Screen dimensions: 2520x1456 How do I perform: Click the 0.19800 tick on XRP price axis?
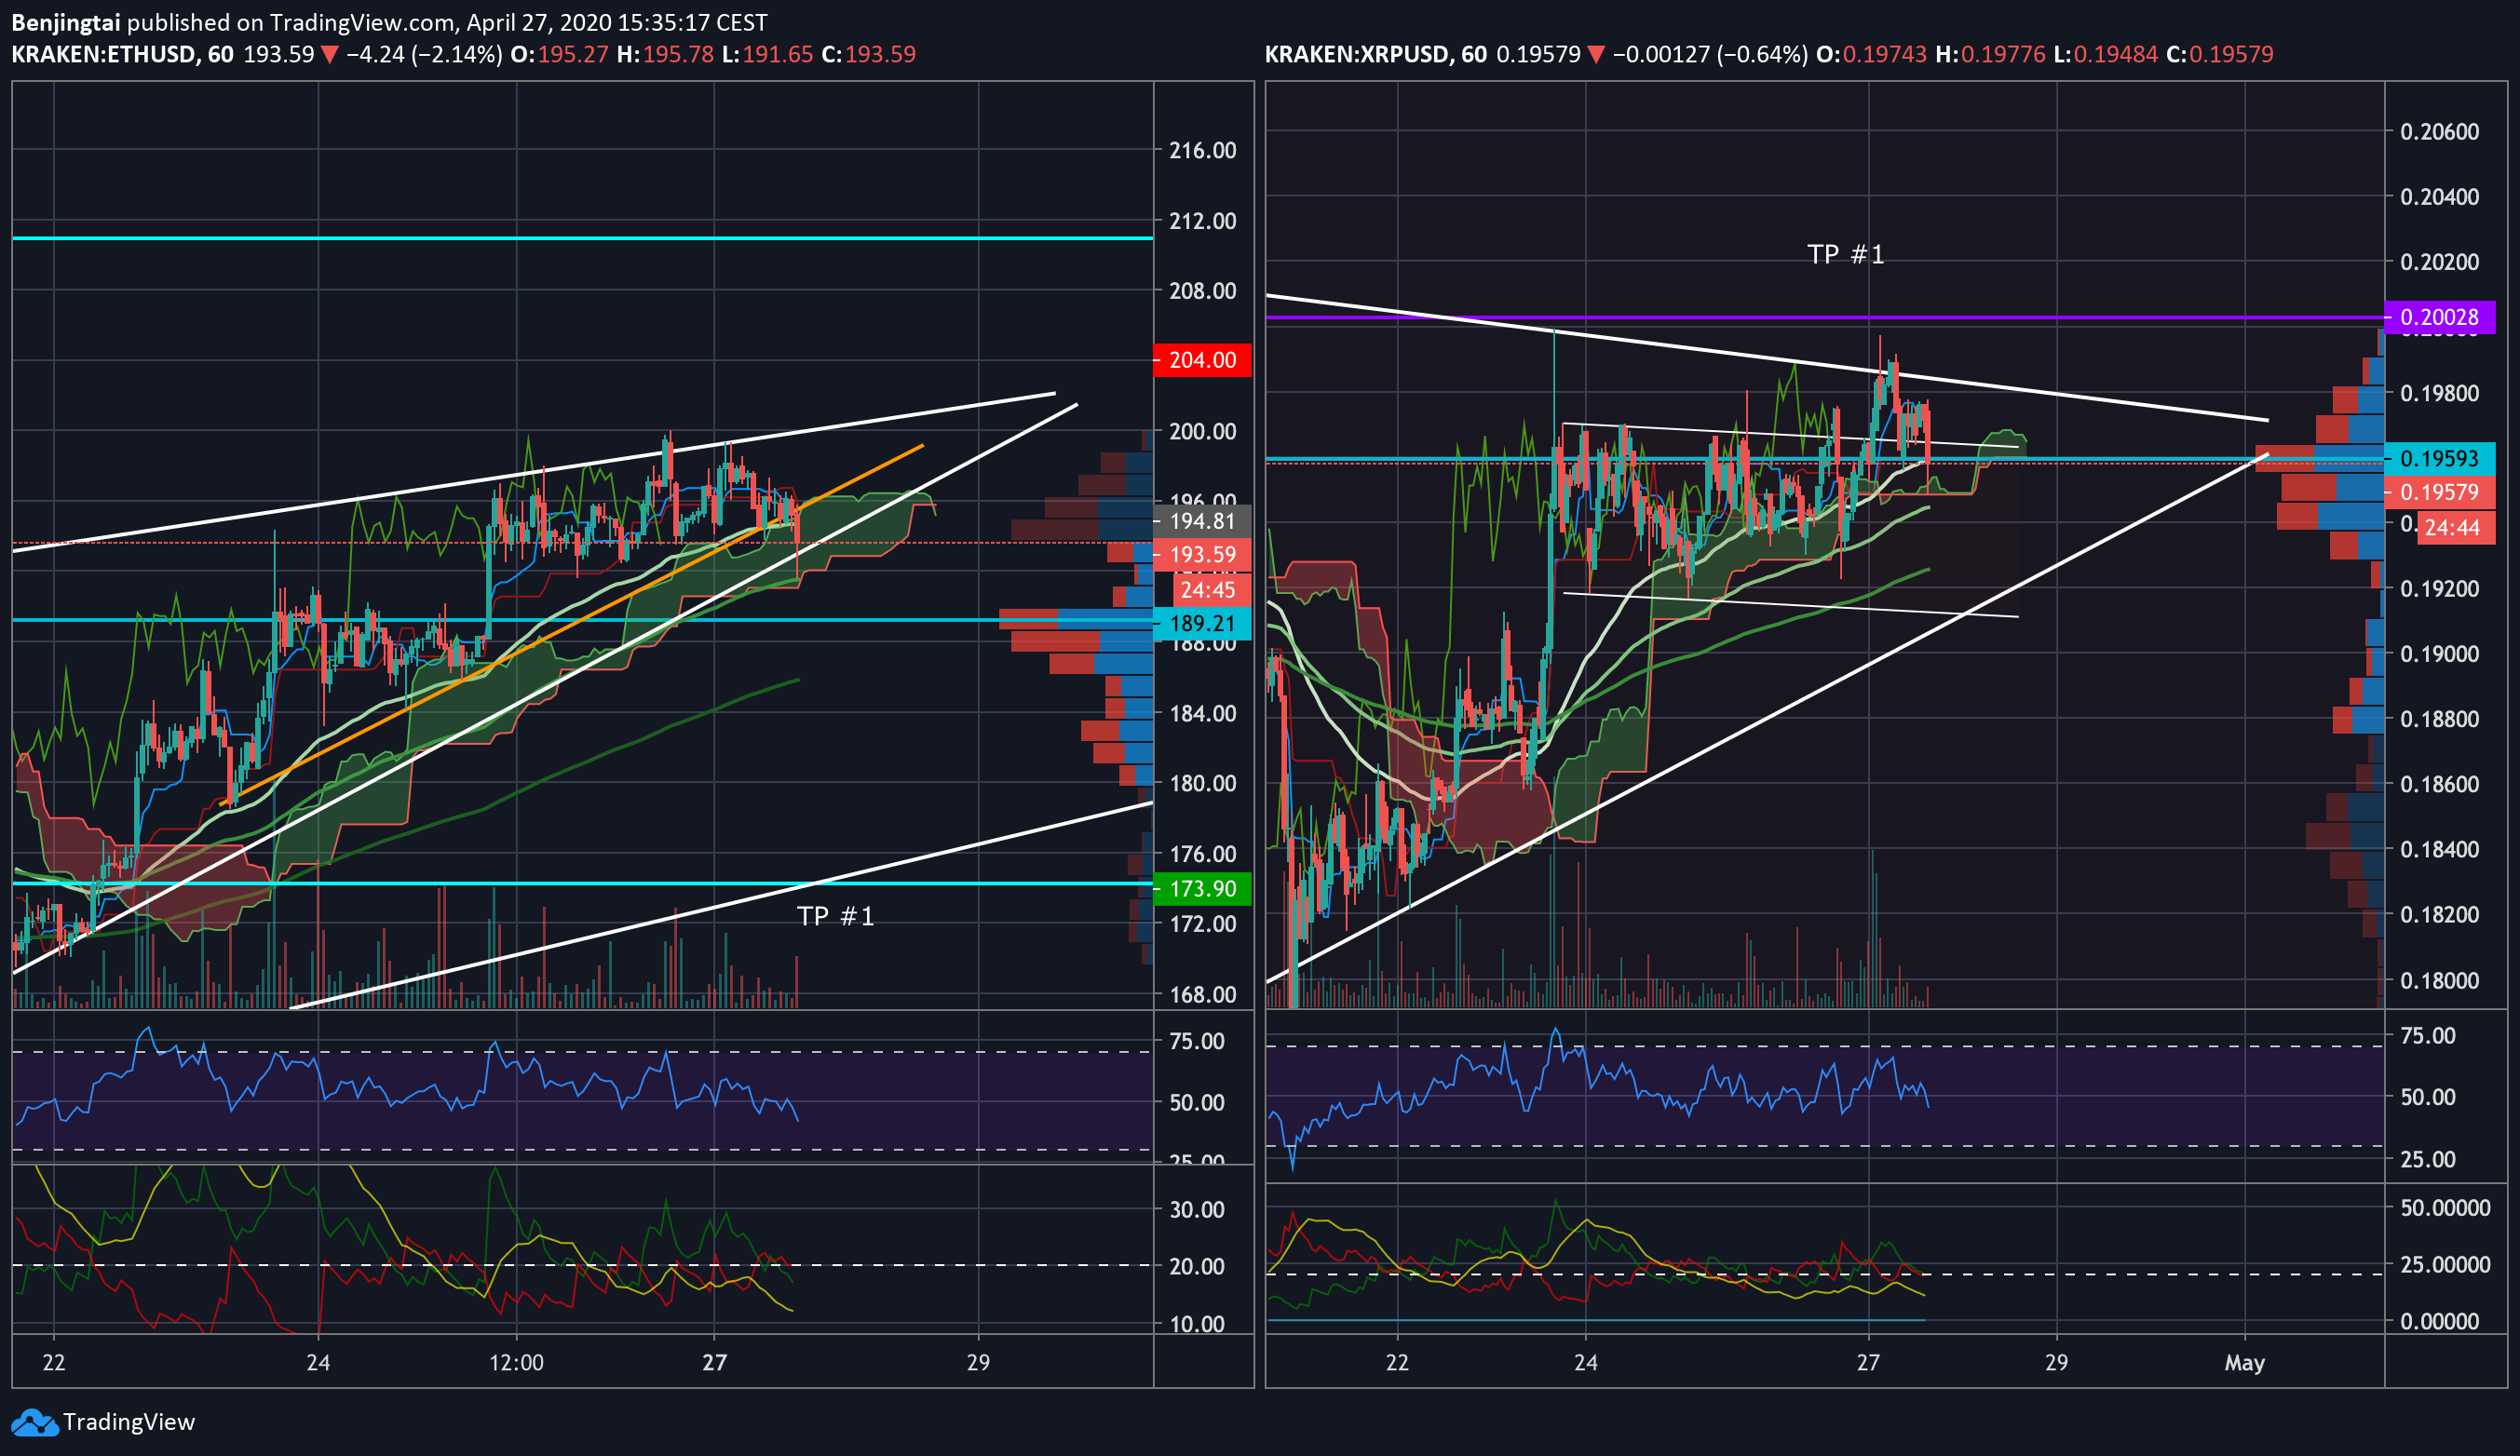click(x=2439, y=392)
